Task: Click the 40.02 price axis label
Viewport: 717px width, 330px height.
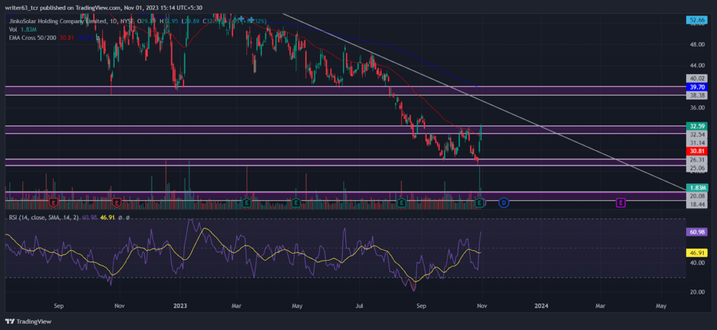Action: 697,78
